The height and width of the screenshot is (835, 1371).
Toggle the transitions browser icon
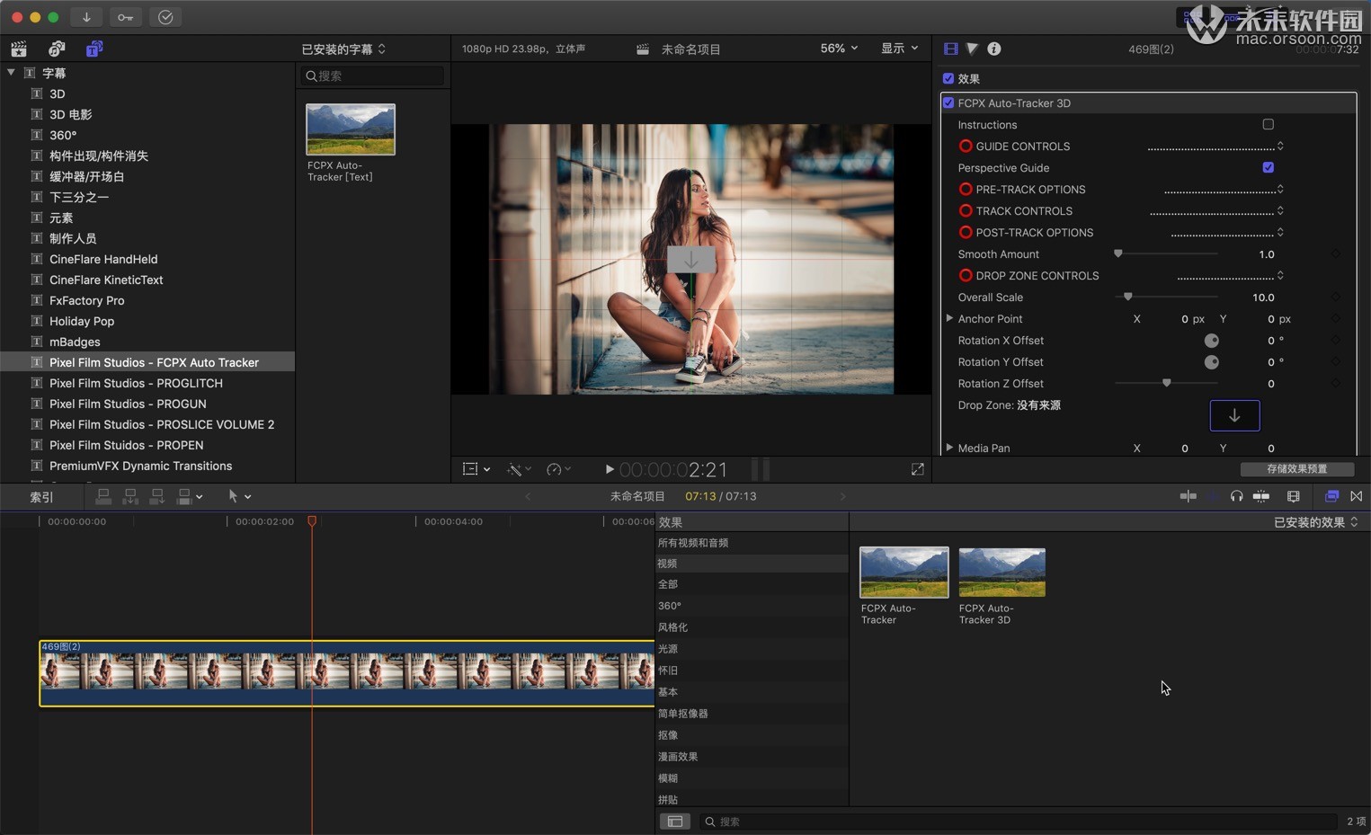pyautogui.click(x=1356, y=496)
